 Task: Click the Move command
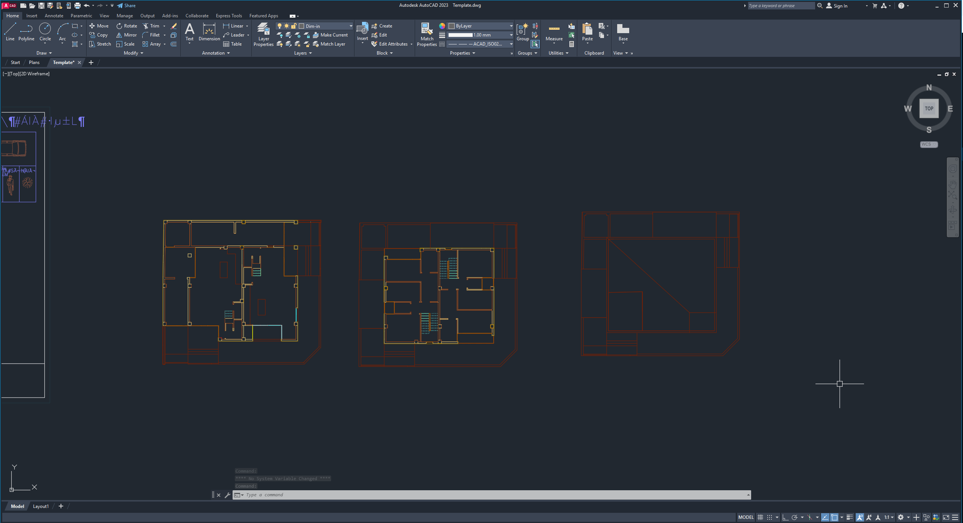99,26
